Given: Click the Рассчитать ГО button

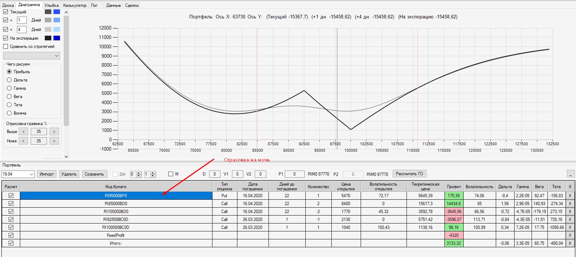Looking at the screenshot, I should click(x=409, y=174).
